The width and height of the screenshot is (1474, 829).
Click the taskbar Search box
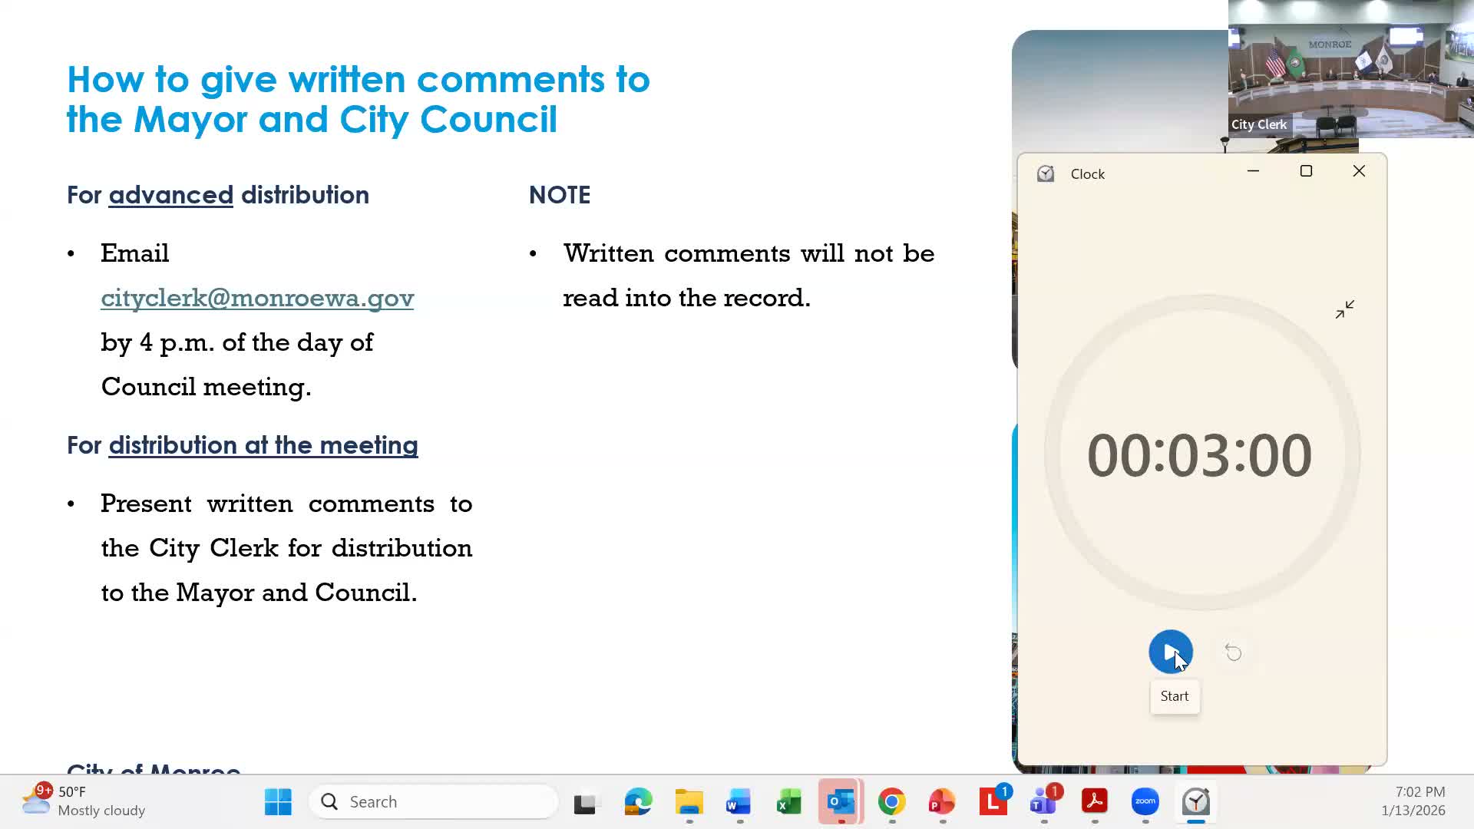pos(434,801)
